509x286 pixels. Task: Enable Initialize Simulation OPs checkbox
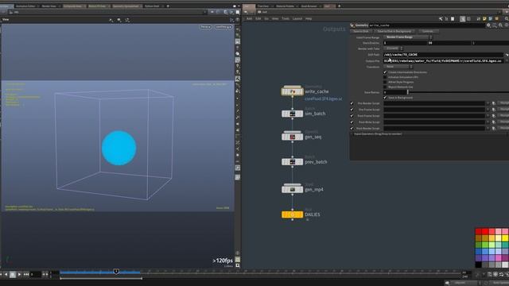(x=385, y=77)
